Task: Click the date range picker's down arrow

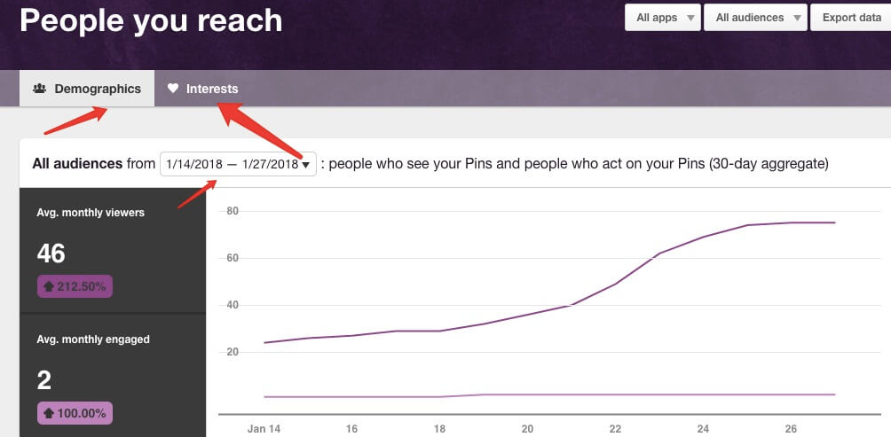Action: pyautogui.click(x=306, y=165)
